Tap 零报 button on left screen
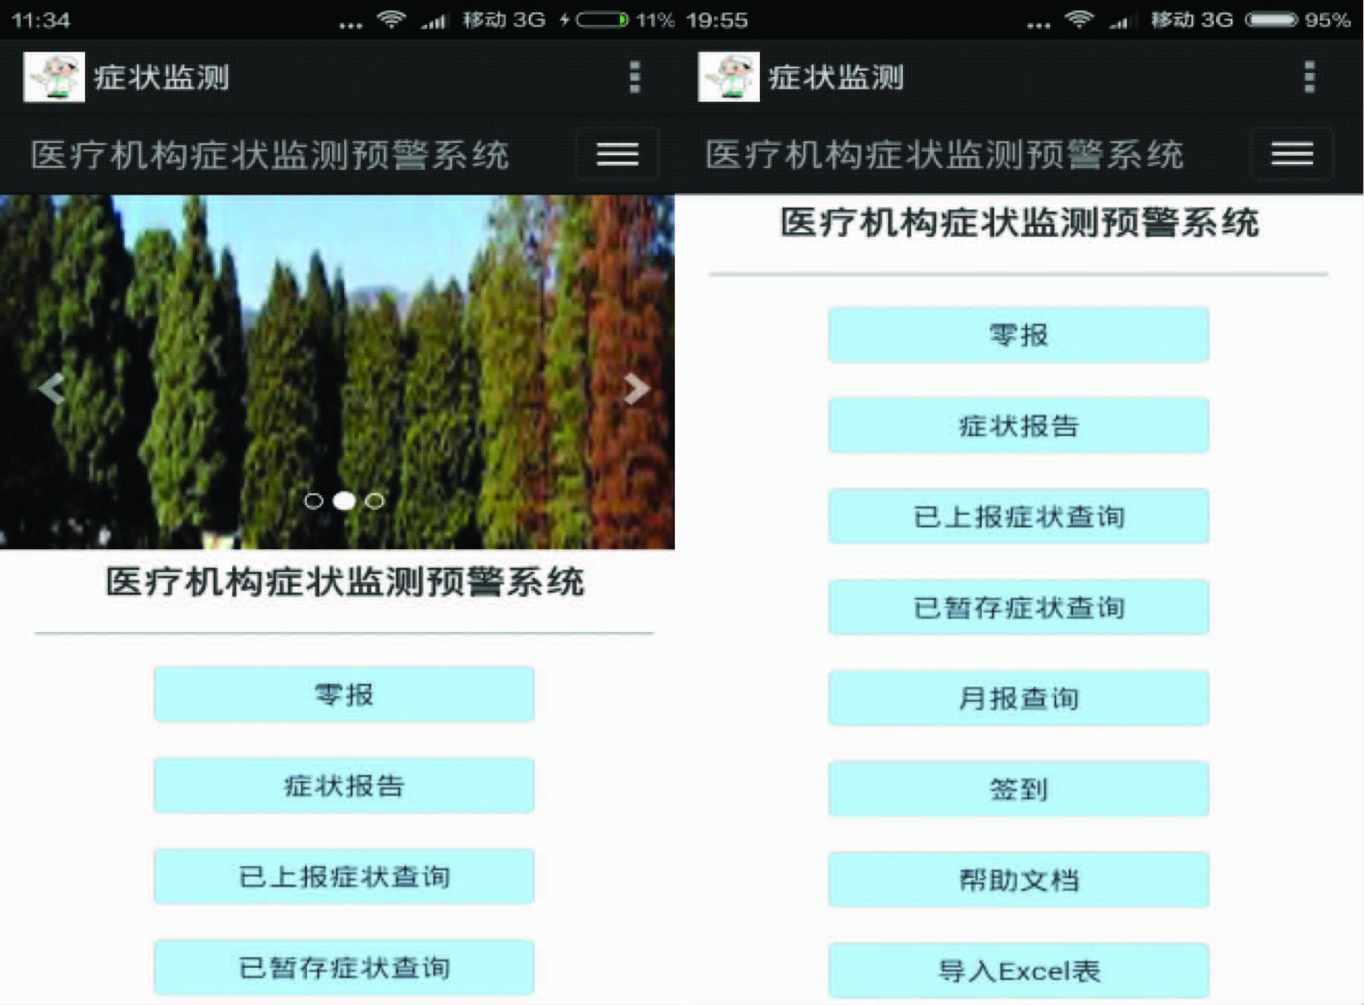1364x1005 pixels. click(x=344, y=694)
